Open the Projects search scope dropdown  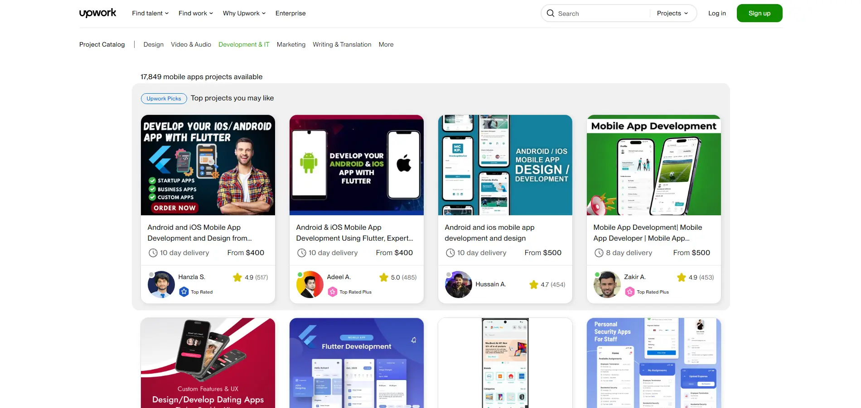(x=672, y=13)
